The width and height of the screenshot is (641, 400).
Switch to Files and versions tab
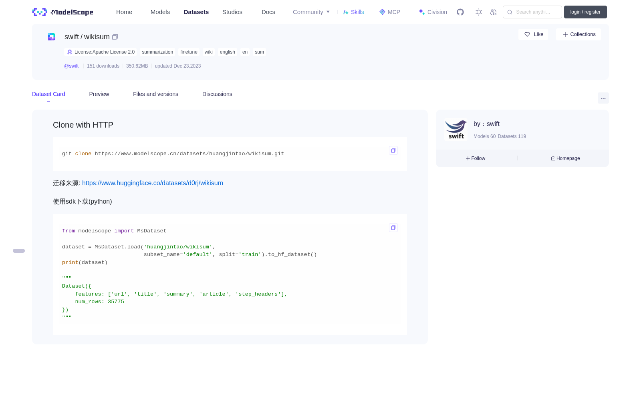155,94
